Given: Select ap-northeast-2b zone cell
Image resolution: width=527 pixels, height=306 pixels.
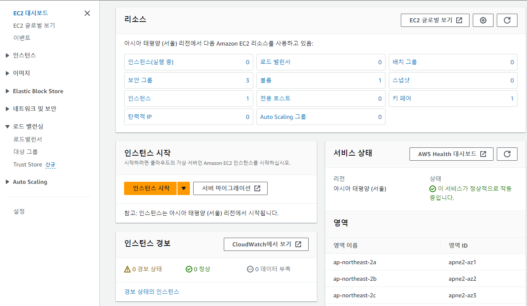Looking at the screenshot, I should (x=355, y=279).
